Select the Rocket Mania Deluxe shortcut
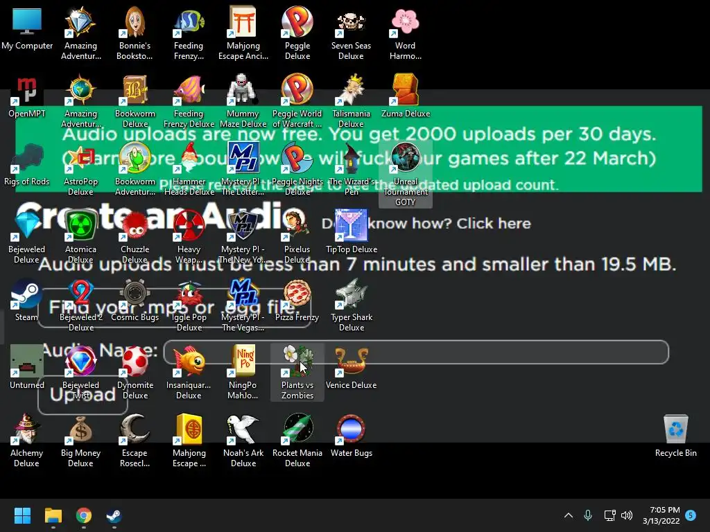The width and height of the screenshot is (710, 532). [x=297, y=441]
